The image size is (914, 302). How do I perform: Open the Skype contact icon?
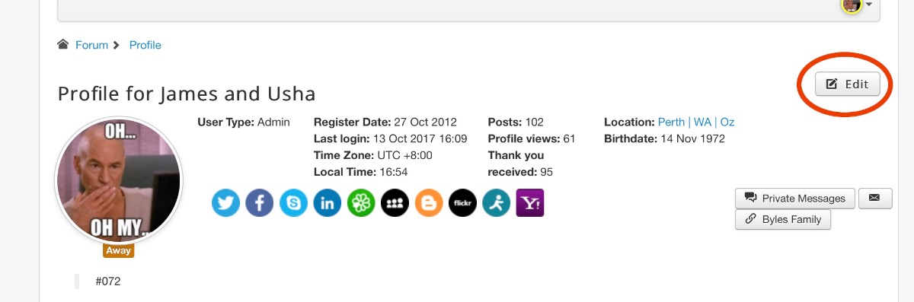293,203
